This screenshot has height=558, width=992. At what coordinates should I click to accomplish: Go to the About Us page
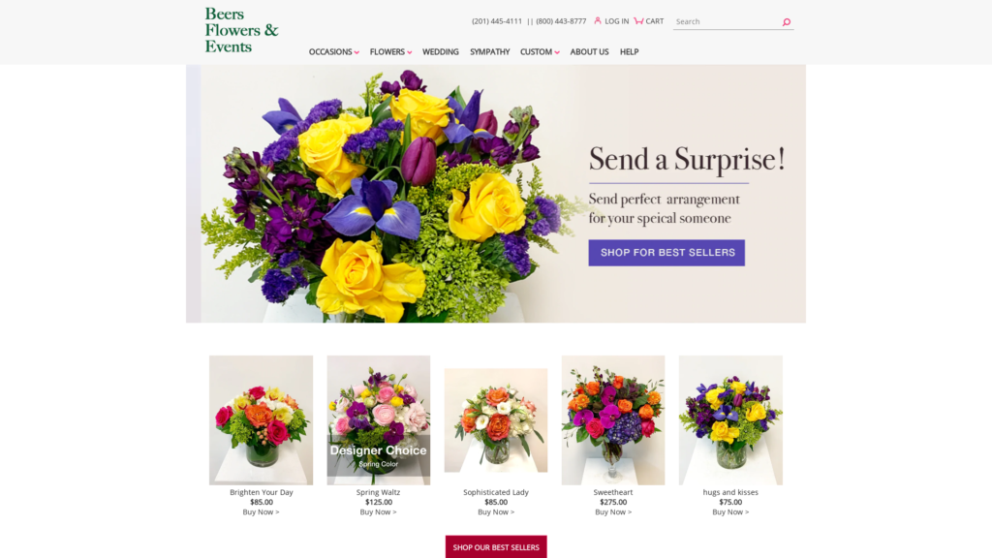[589, 52]
